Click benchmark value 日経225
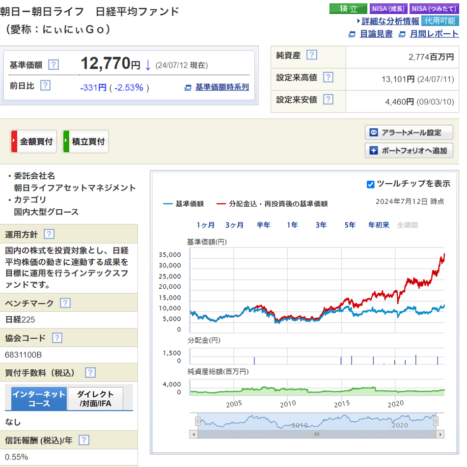Image resolution: width=467 pixels, height=467 pixels. [20, 320]
